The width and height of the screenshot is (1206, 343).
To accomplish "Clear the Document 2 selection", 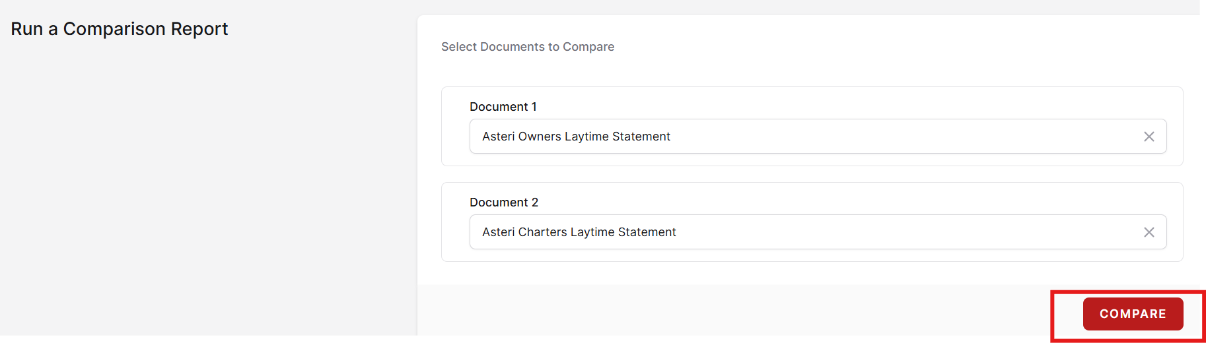I will coord(1149,232).
